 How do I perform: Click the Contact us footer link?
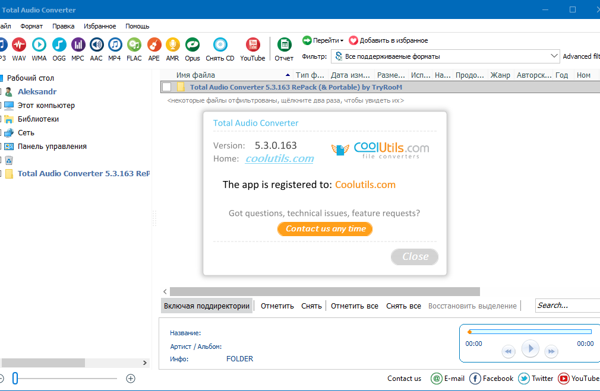(404, 379)
